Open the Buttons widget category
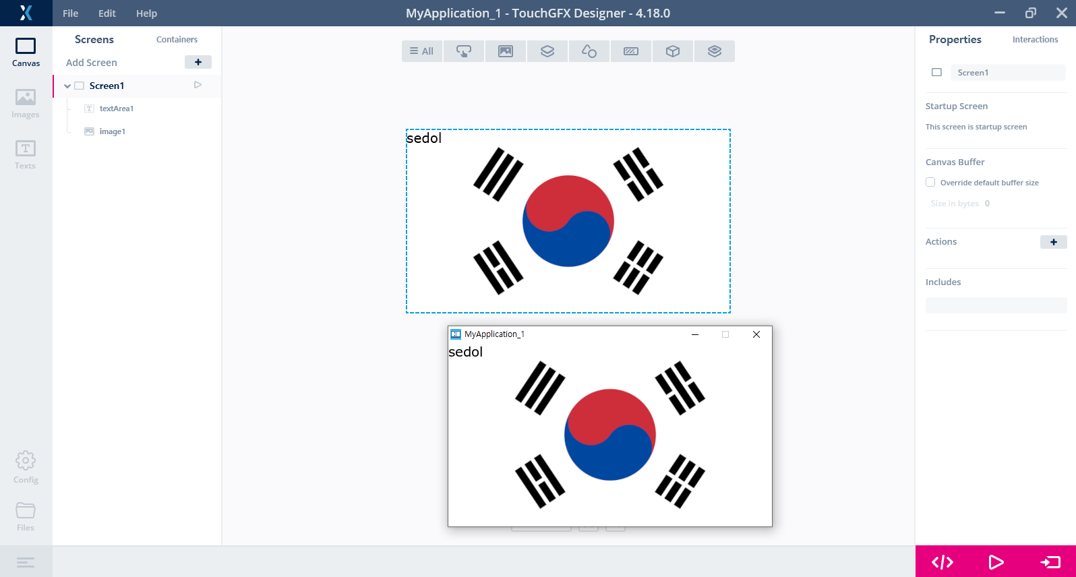 pyautogui.click(x=464, y=51)
